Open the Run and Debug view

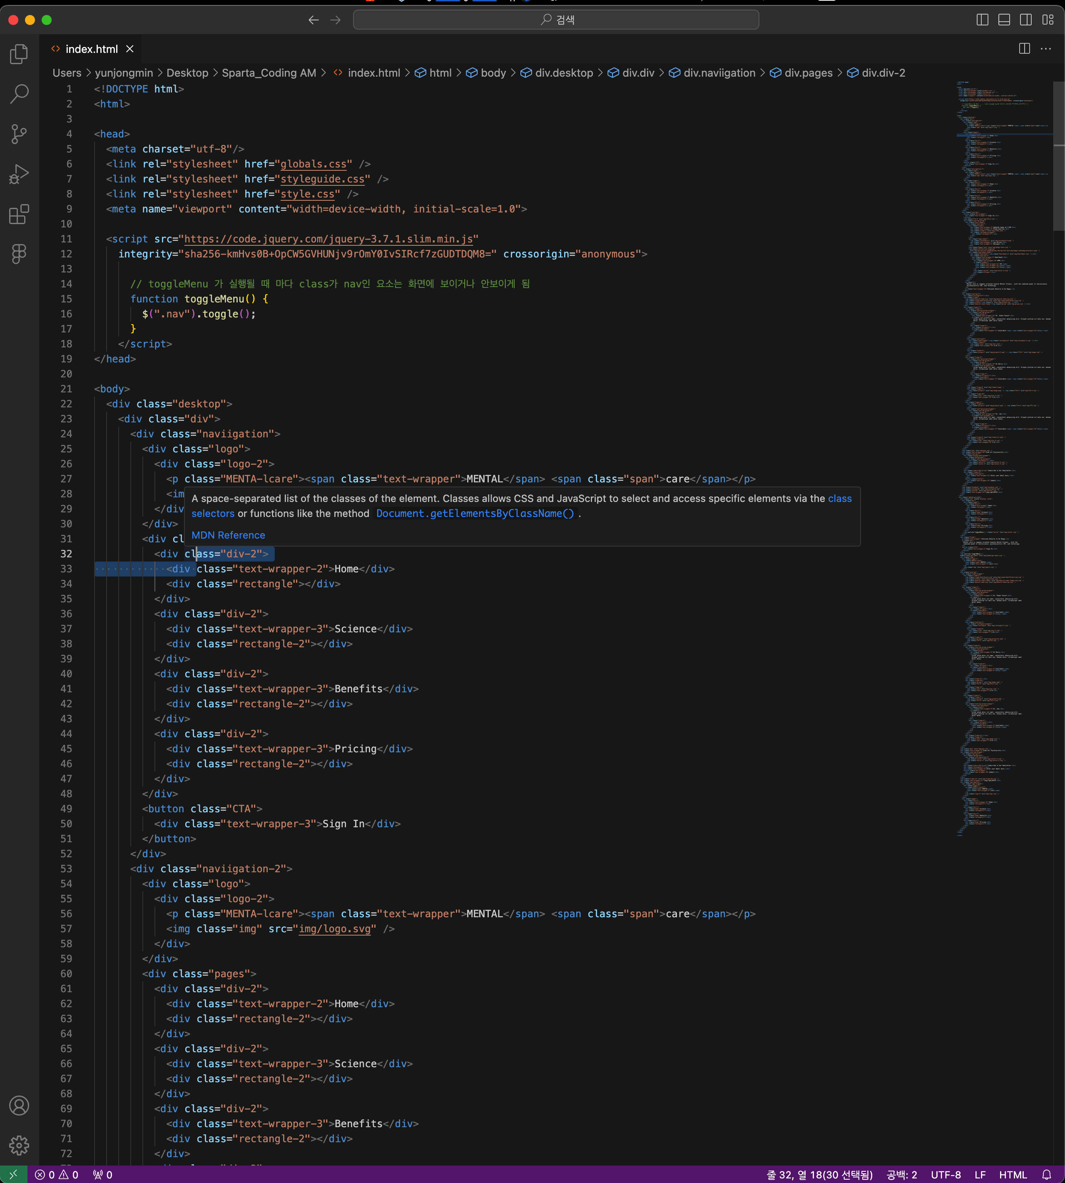[x=19, y=174]
